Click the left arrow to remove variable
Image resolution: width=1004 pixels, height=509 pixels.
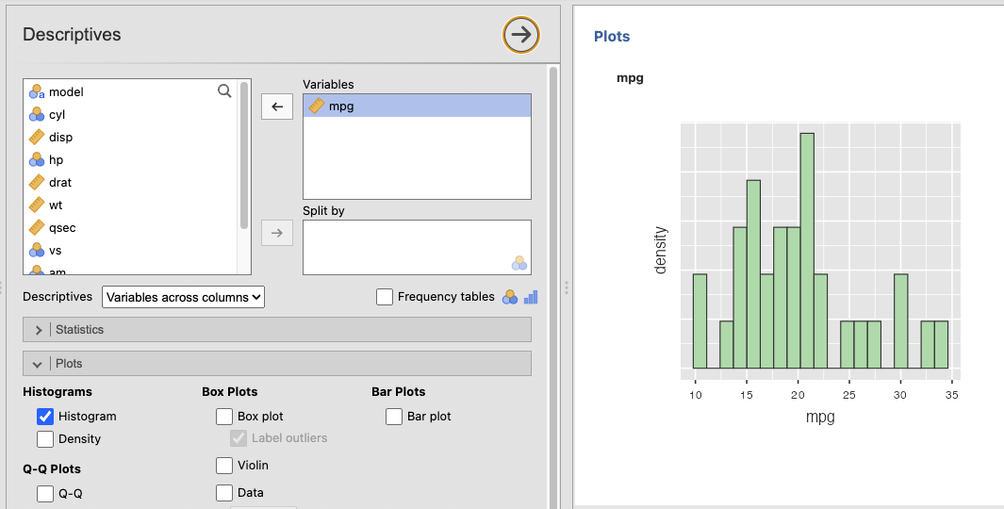pyautogui.click(x=276, y=107)
